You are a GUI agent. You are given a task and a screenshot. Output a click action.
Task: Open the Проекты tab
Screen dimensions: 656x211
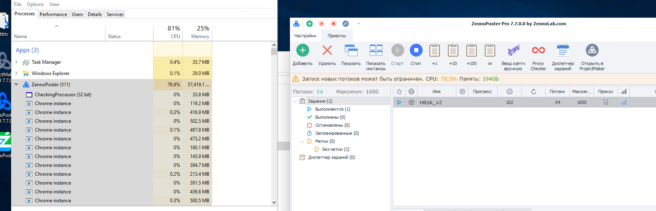(x=337, y=36)
